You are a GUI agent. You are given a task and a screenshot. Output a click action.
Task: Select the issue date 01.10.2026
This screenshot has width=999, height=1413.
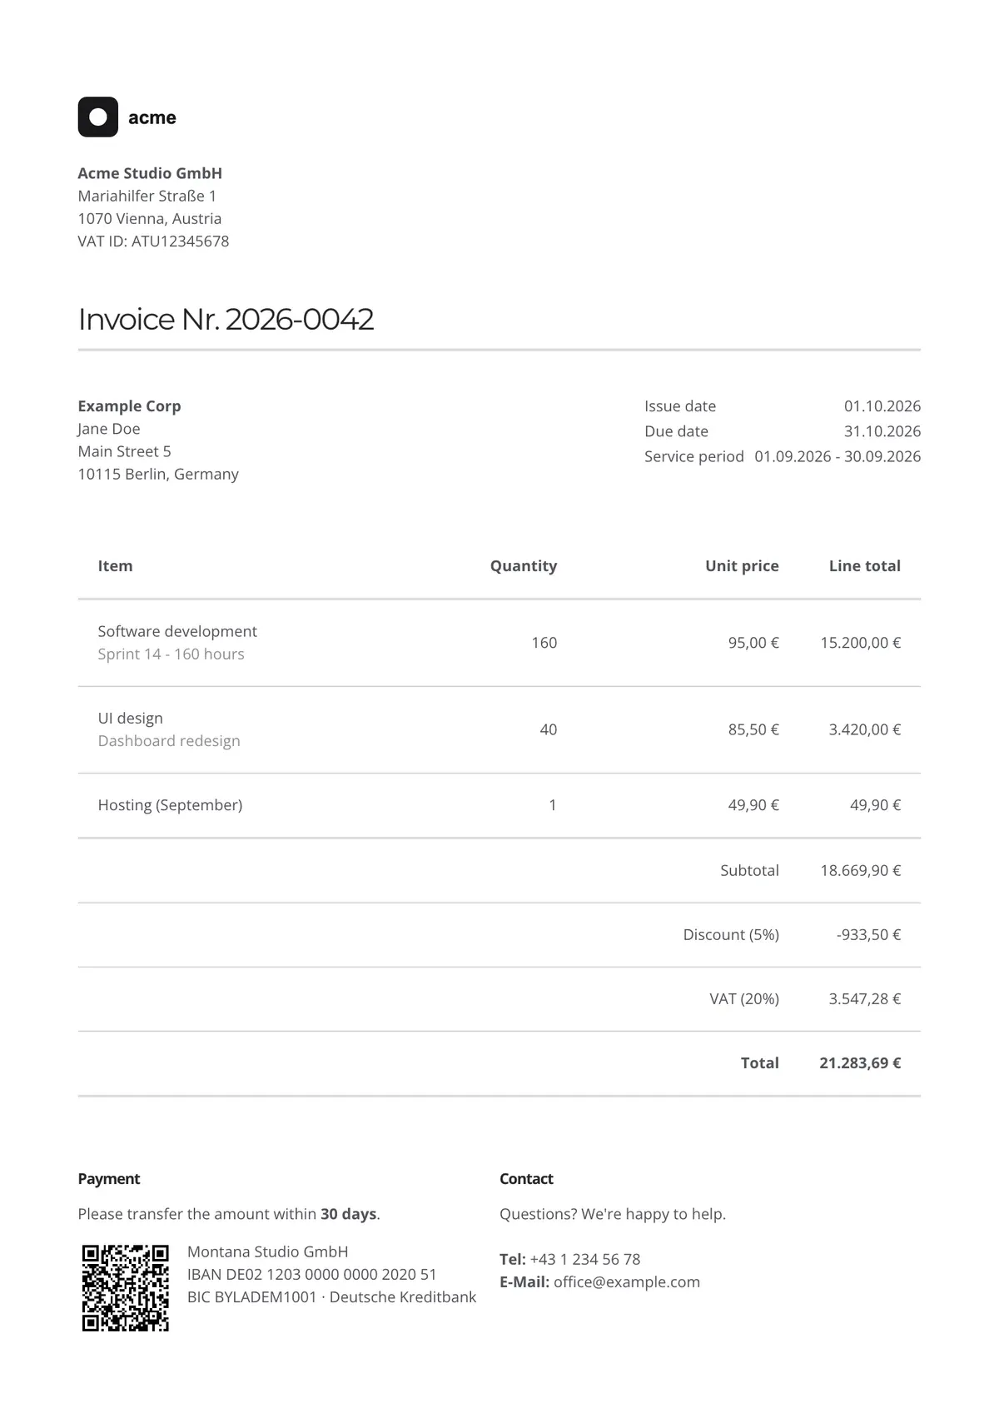pyautogui.click(x=882, y=406)
